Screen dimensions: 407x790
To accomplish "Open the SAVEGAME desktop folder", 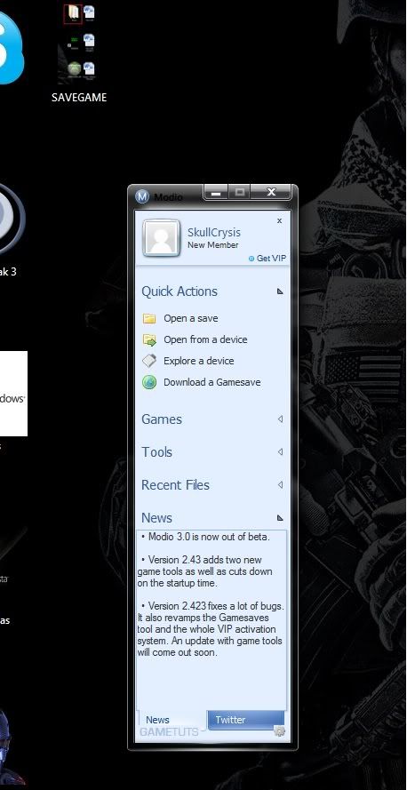I will point(78,53).
